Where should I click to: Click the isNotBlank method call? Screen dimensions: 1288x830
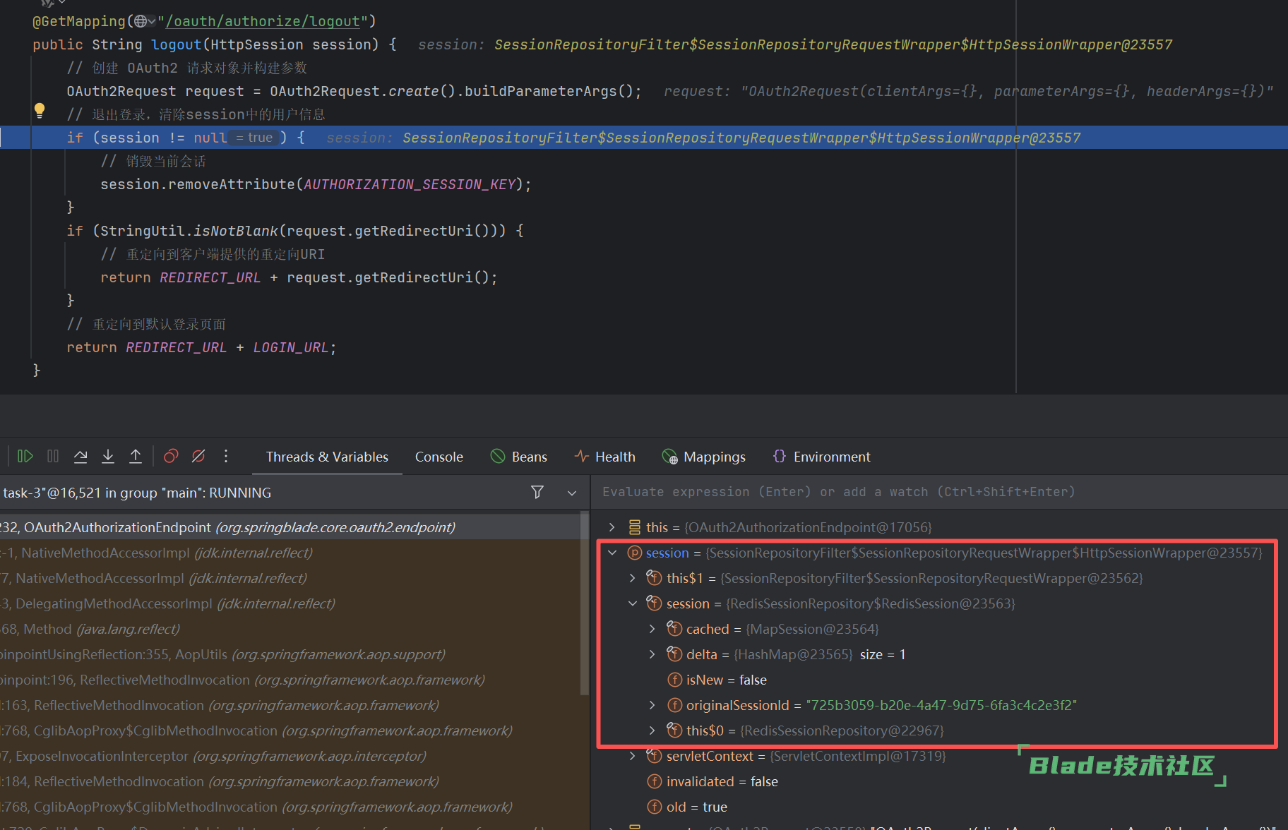pos(236,231)
